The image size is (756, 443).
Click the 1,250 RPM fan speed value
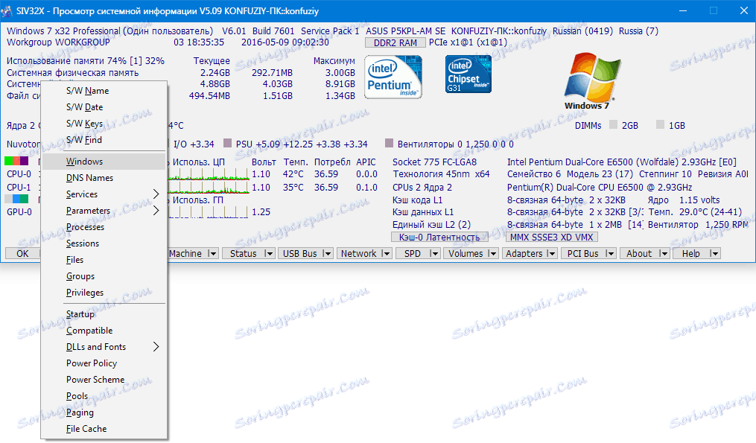tap(727, 225)
